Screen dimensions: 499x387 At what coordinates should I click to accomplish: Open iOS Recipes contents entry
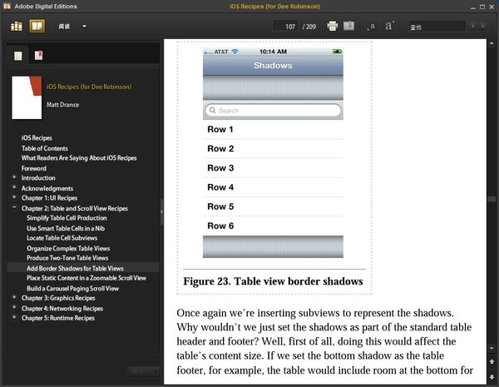[x=37, y=138]
